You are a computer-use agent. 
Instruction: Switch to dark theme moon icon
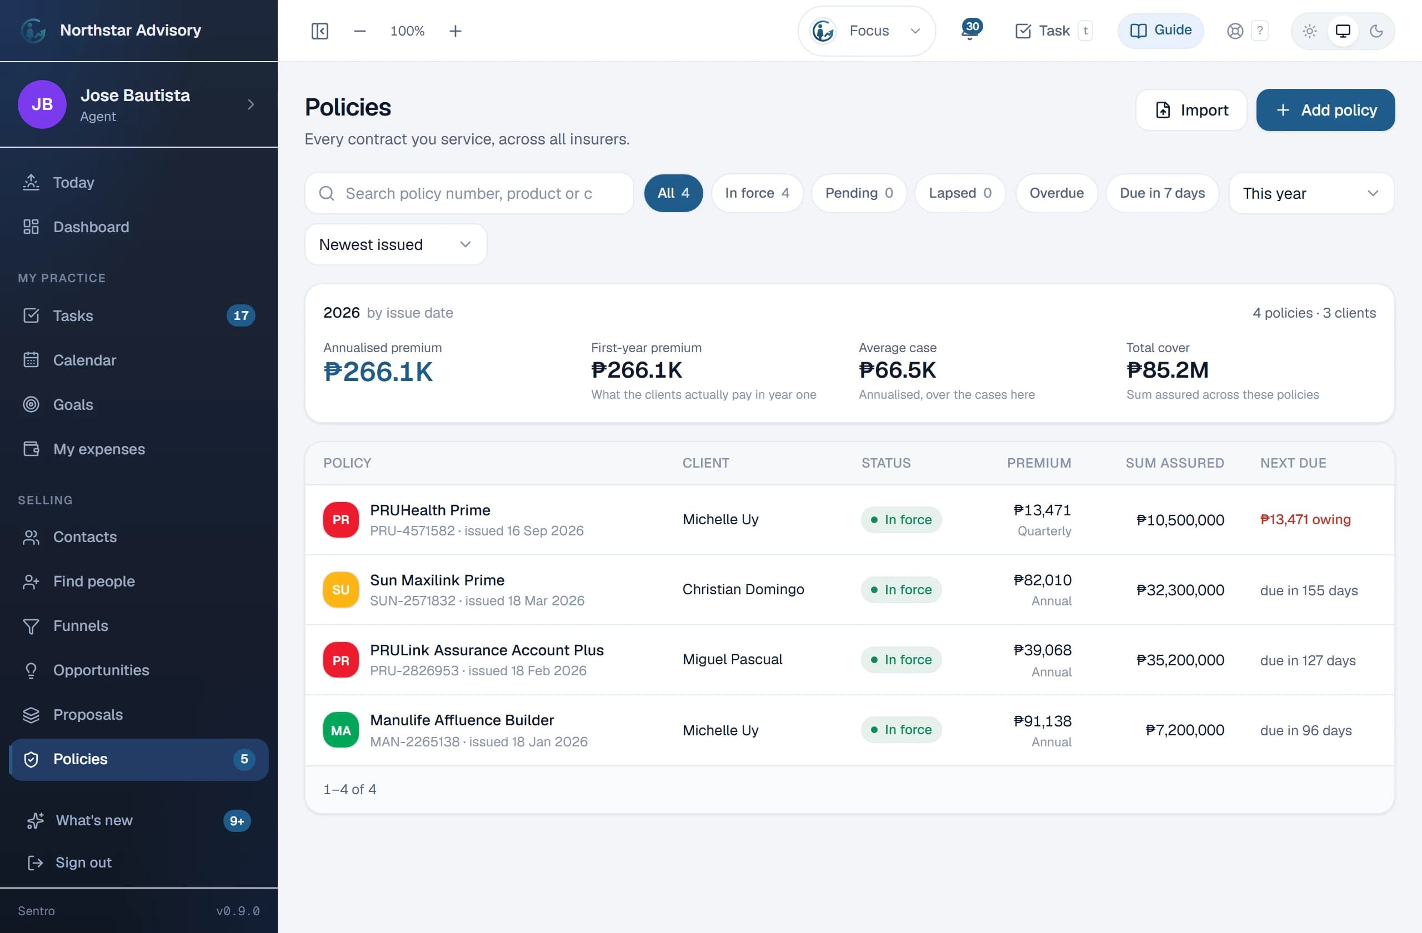[1376, 31]
